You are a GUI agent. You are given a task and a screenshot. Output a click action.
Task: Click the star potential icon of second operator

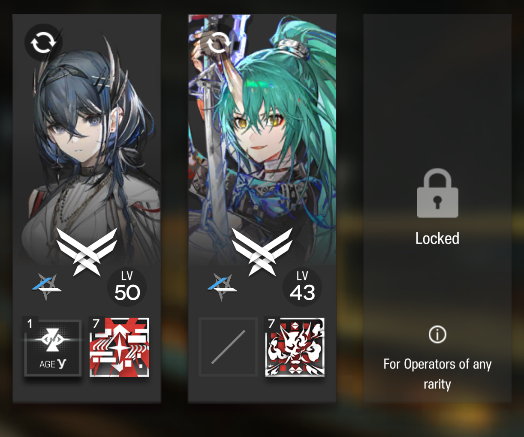click(x=221, y=287)
